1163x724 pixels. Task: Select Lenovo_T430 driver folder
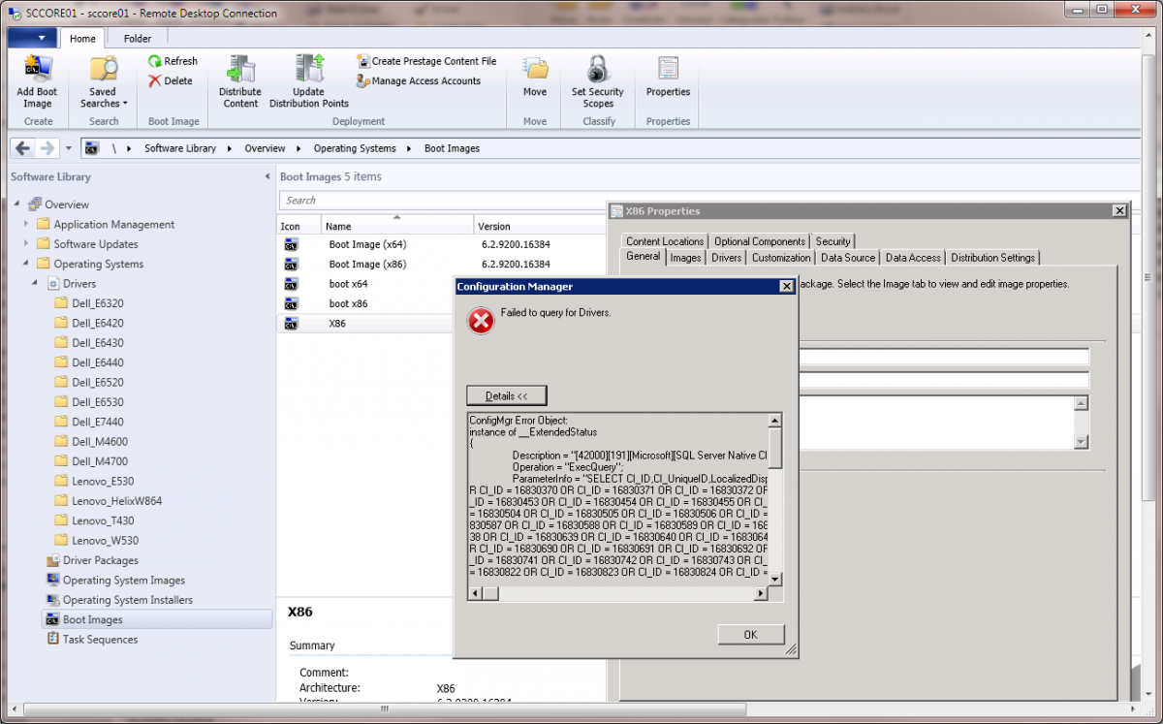94,520
